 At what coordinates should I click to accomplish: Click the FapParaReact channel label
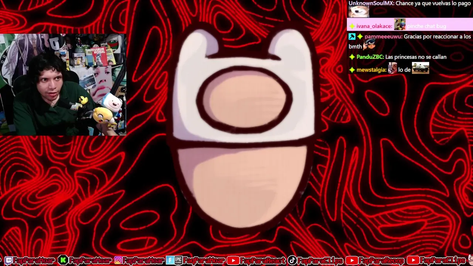263,261
